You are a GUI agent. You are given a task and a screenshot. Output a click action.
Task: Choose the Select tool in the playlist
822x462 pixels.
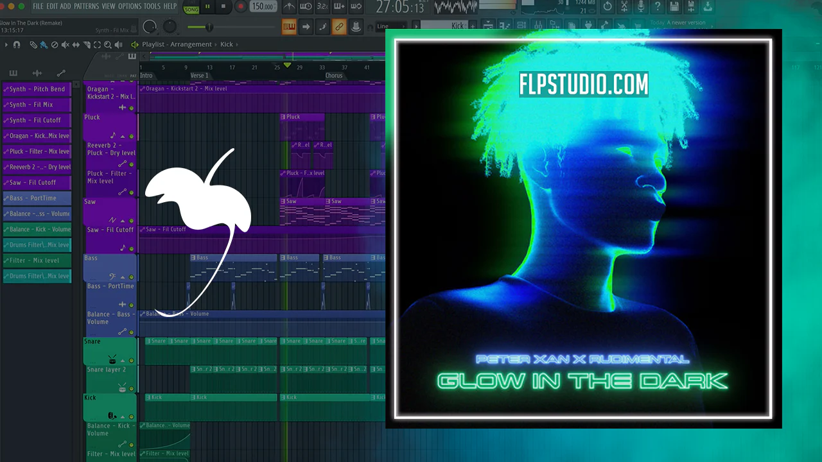pos(97,45)
